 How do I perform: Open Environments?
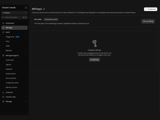coord(11,78)
